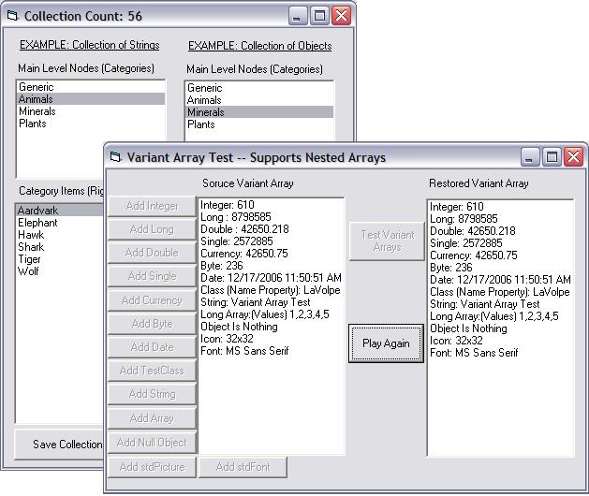589x496 pixels.
Task: Close the Collection Count window
Action: pyautogui.click(x=341, y=16)
